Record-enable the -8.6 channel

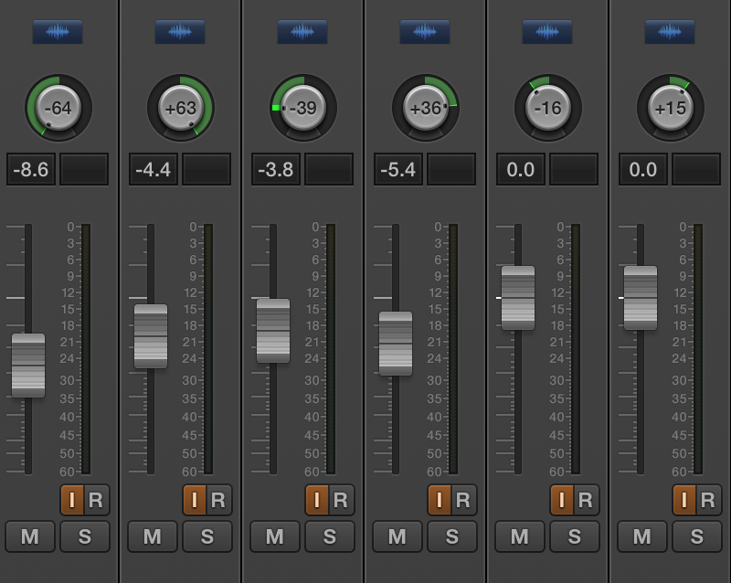(x=97, y=500)
